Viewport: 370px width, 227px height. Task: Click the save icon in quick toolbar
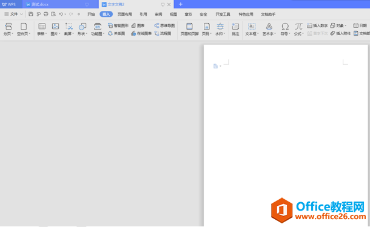(31, 14)
